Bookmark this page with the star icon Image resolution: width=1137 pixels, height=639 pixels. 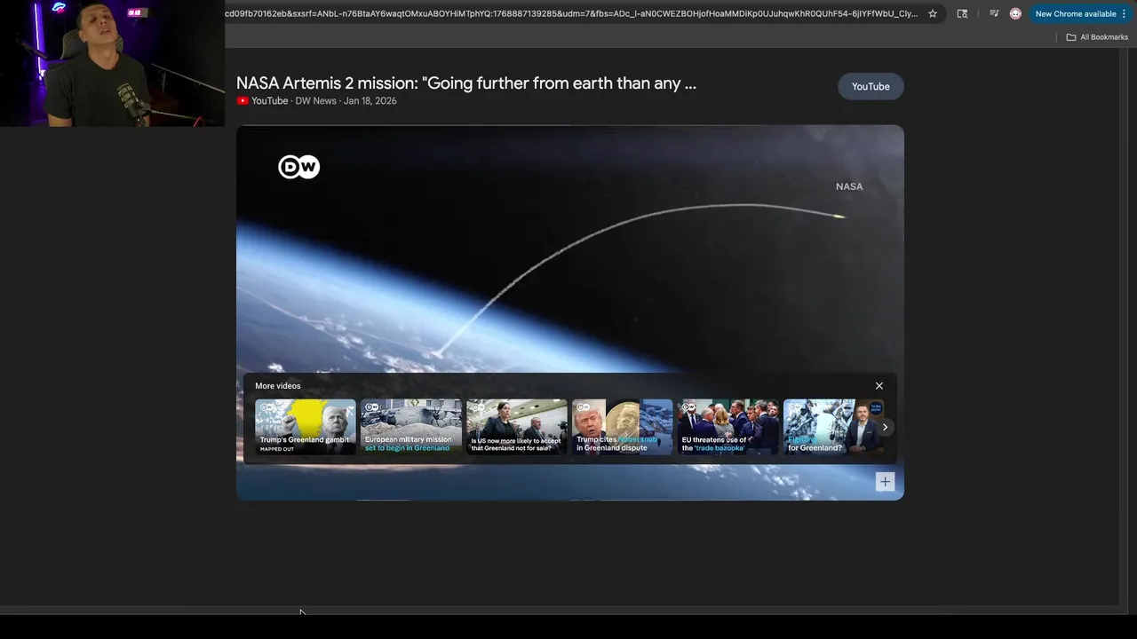(x=933, y=13)
